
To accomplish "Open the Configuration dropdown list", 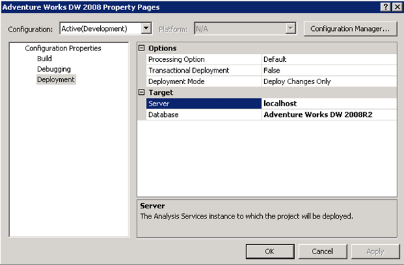I will point(146,28).
